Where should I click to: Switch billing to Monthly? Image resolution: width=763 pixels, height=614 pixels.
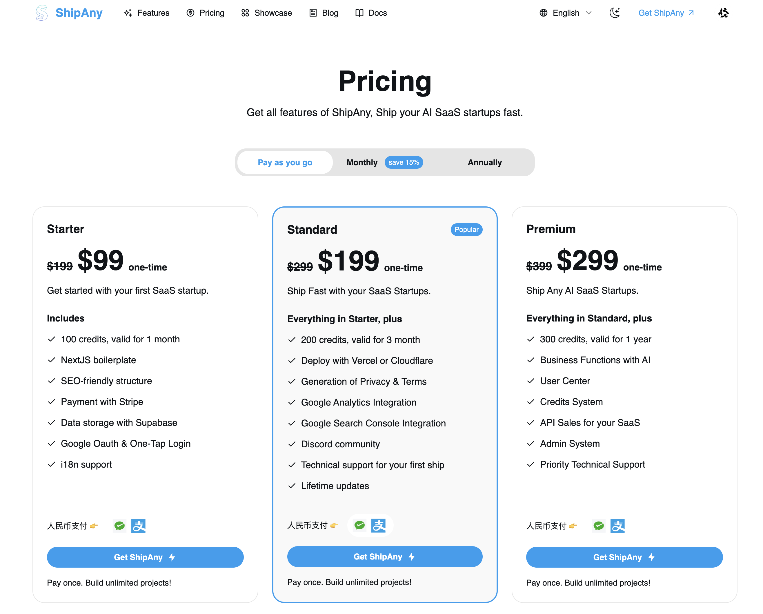362,162
